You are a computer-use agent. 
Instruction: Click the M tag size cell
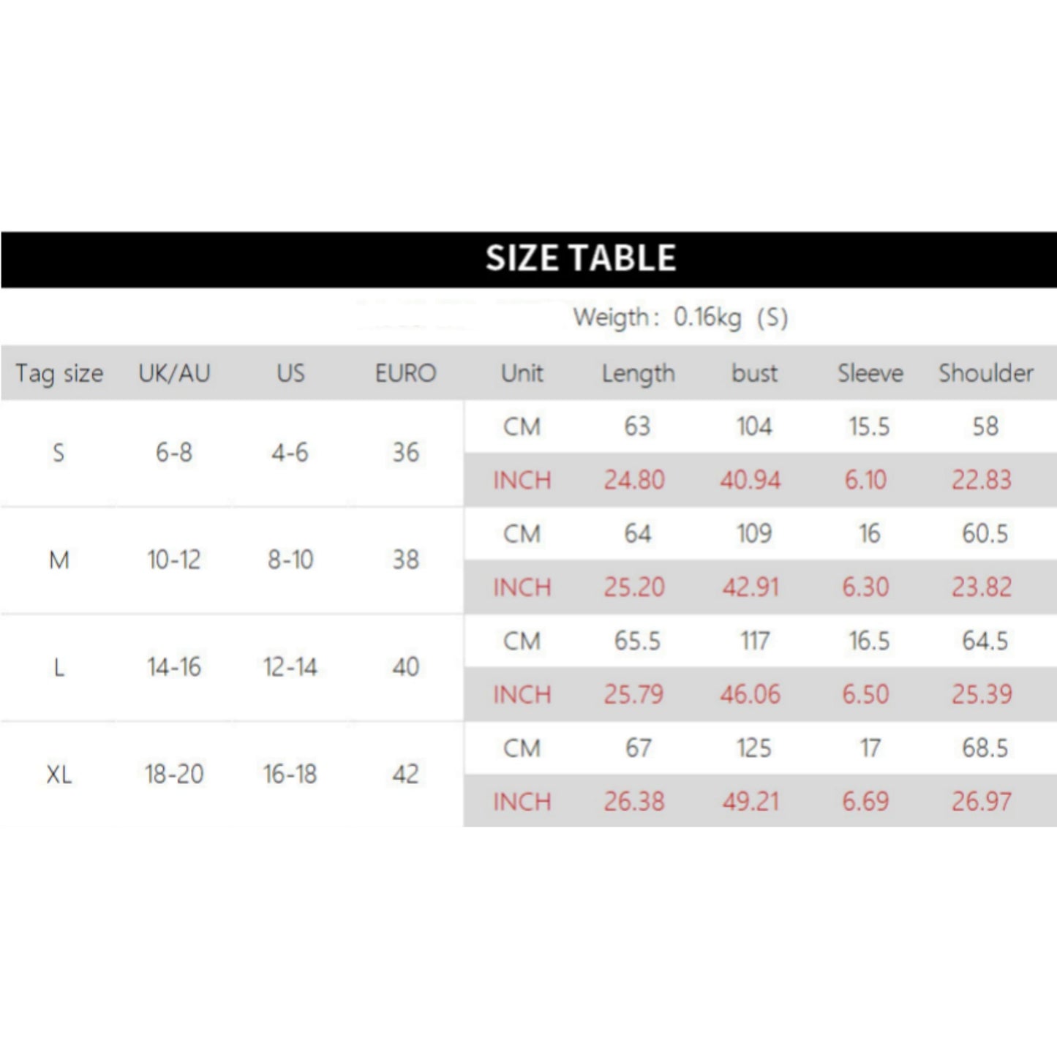[x=59, y=560]
